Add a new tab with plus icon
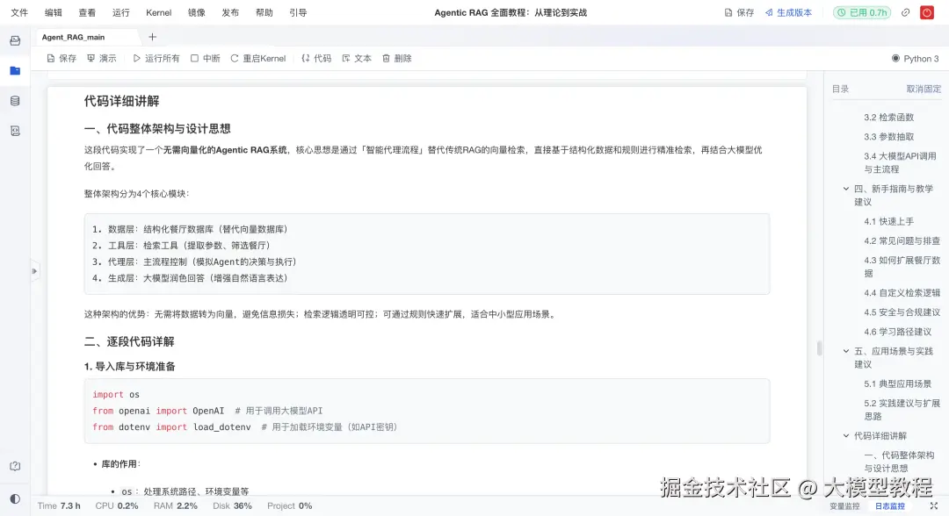This screenshot has width=949, height=516. [x=153, y=37]
